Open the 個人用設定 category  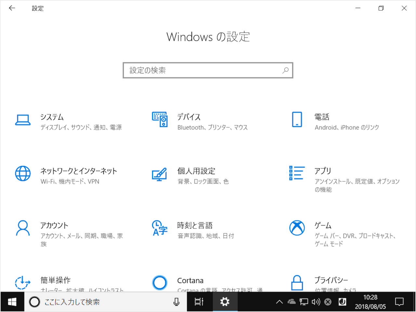pyautogui.click(x=196, y=171)
